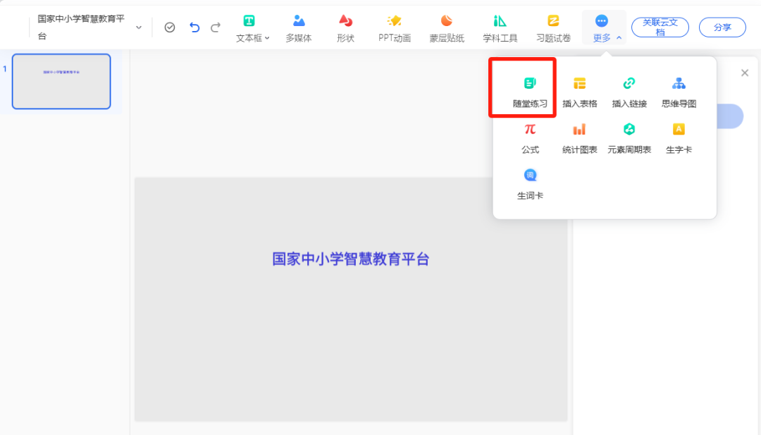Insert a formula with 公式
The height and width of the screenshot is (435, 761).
pos(530,138)
